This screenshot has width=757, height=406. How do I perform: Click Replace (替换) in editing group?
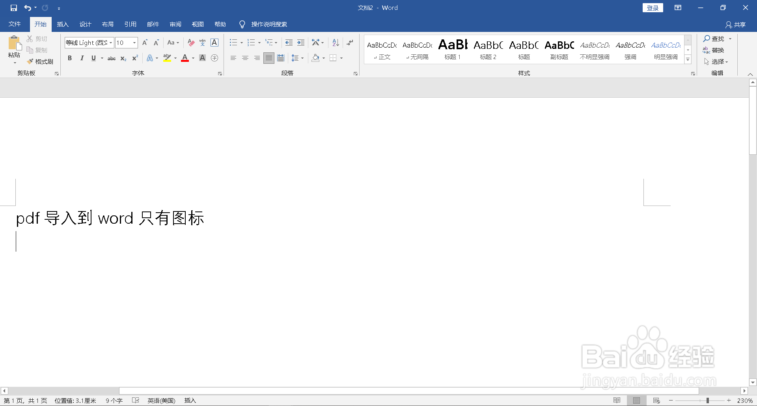tap(714, 50)
